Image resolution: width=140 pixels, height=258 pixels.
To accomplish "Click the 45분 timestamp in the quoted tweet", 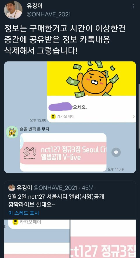I will pyautogui.click(x=88, y=188).
